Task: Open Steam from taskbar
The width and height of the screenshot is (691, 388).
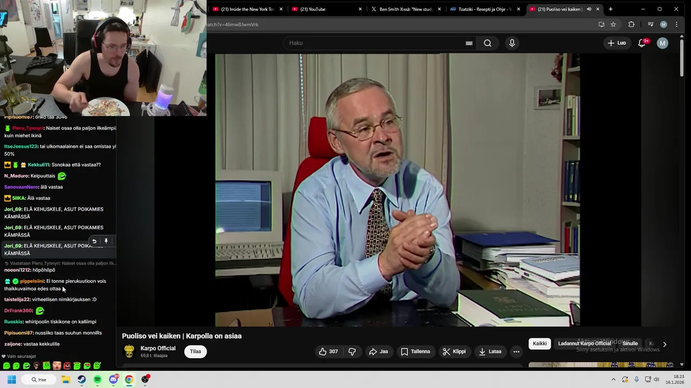Action: tap(82, 379)
